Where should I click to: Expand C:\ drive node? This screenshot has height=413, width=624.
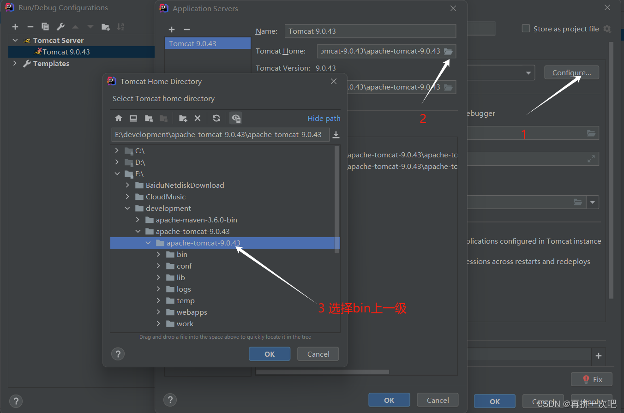pos(117,151)
